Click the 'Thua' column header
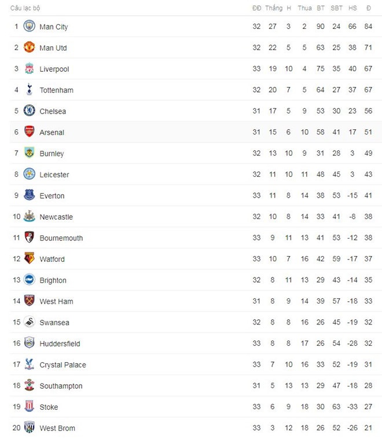382x438 pixels. pyautogui.click(x=304, y=8)
